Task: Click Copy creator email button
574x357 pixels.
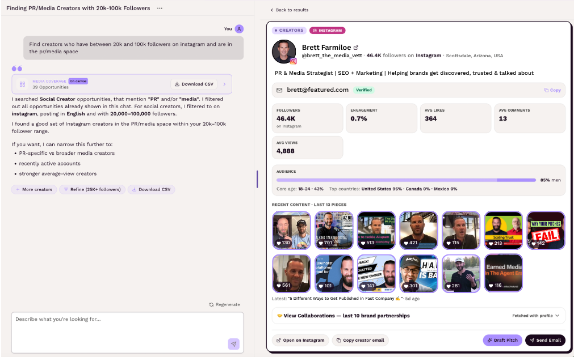Action: point(360,340)
